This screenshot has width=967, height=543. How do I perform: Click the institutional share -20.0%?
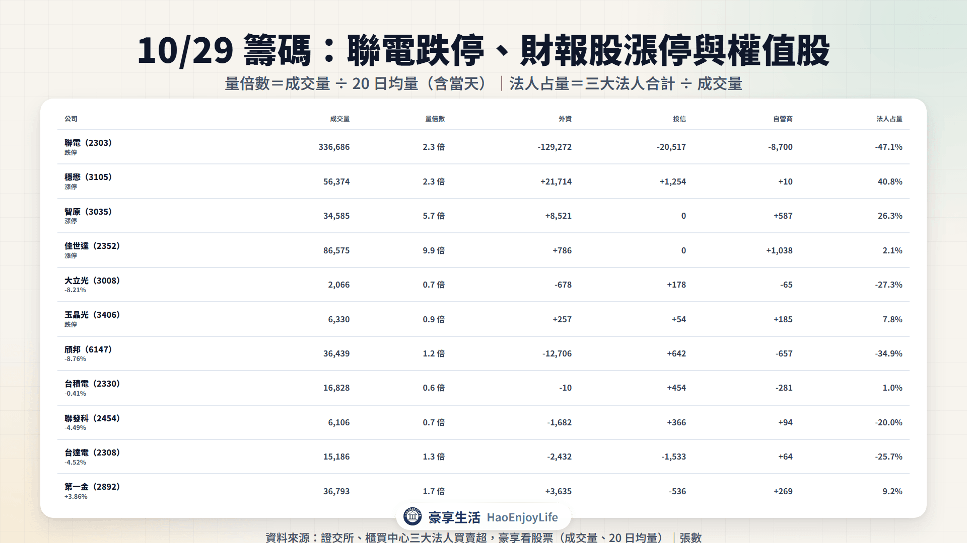888,422
